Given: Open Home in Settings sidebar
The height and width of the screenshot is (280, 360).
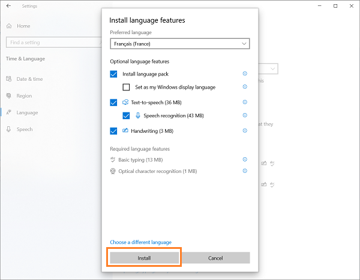Looking at the screenshot, I should (23, 26).
